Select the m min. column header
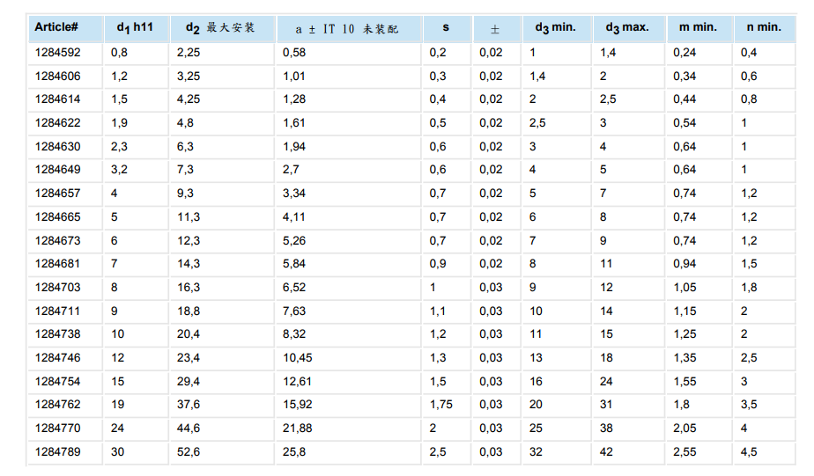The height and width of the screenshot is (476, 814). click(698, 27)
